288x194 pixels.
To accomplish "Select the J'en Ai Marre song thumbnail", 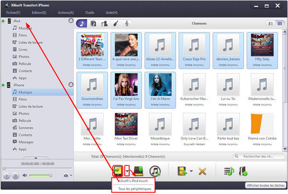I will pos(160,90).
